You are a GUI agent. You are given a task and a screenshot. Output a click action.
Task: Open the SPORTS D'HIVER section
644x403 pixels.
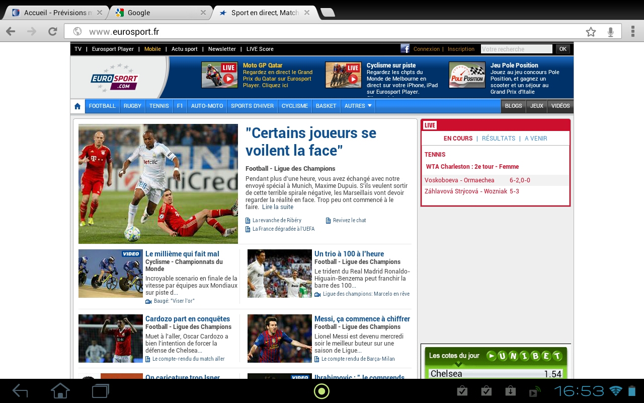[x=252, y=106]
